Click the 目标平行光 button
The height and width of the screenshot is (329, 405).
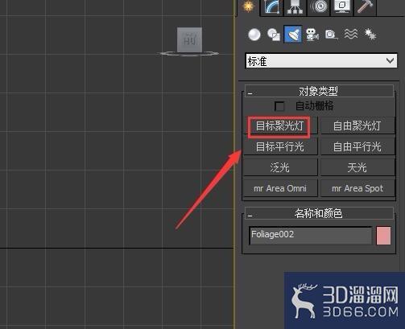click(280, 146)
